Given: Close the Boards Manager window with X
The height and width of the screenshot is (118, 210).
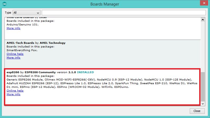Looking at the screenshot, I should [x=204, y=3].
